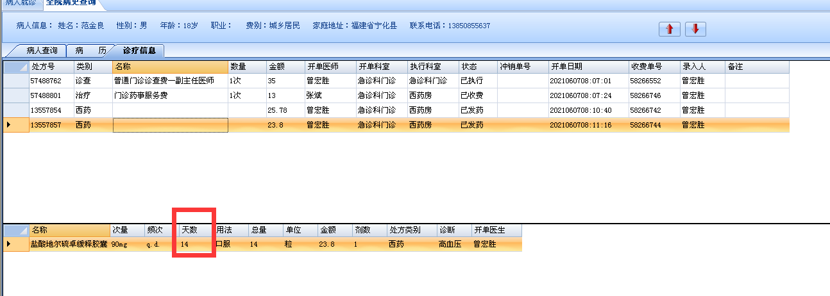Viewport: 830px width, 296px height.
Task: Click the 高血压 diagnosis cell
Action: [454, 244]
